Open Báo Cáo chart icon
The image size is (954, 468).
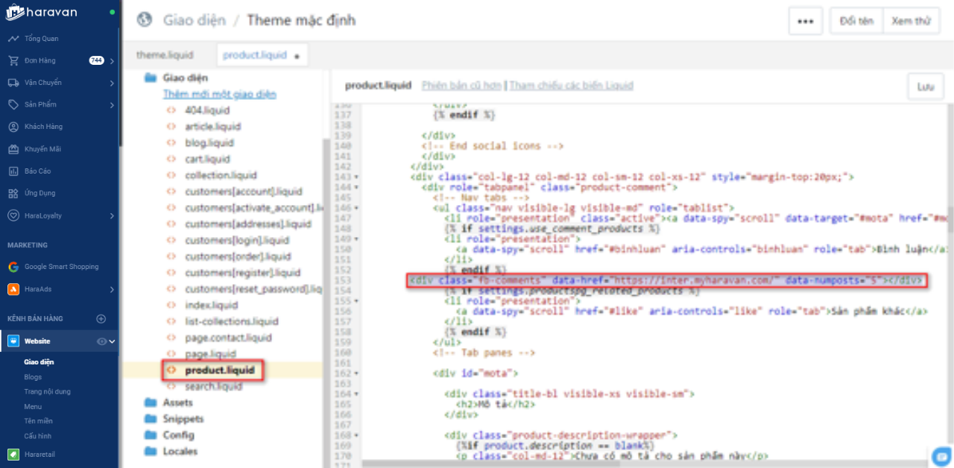[13, 171]
